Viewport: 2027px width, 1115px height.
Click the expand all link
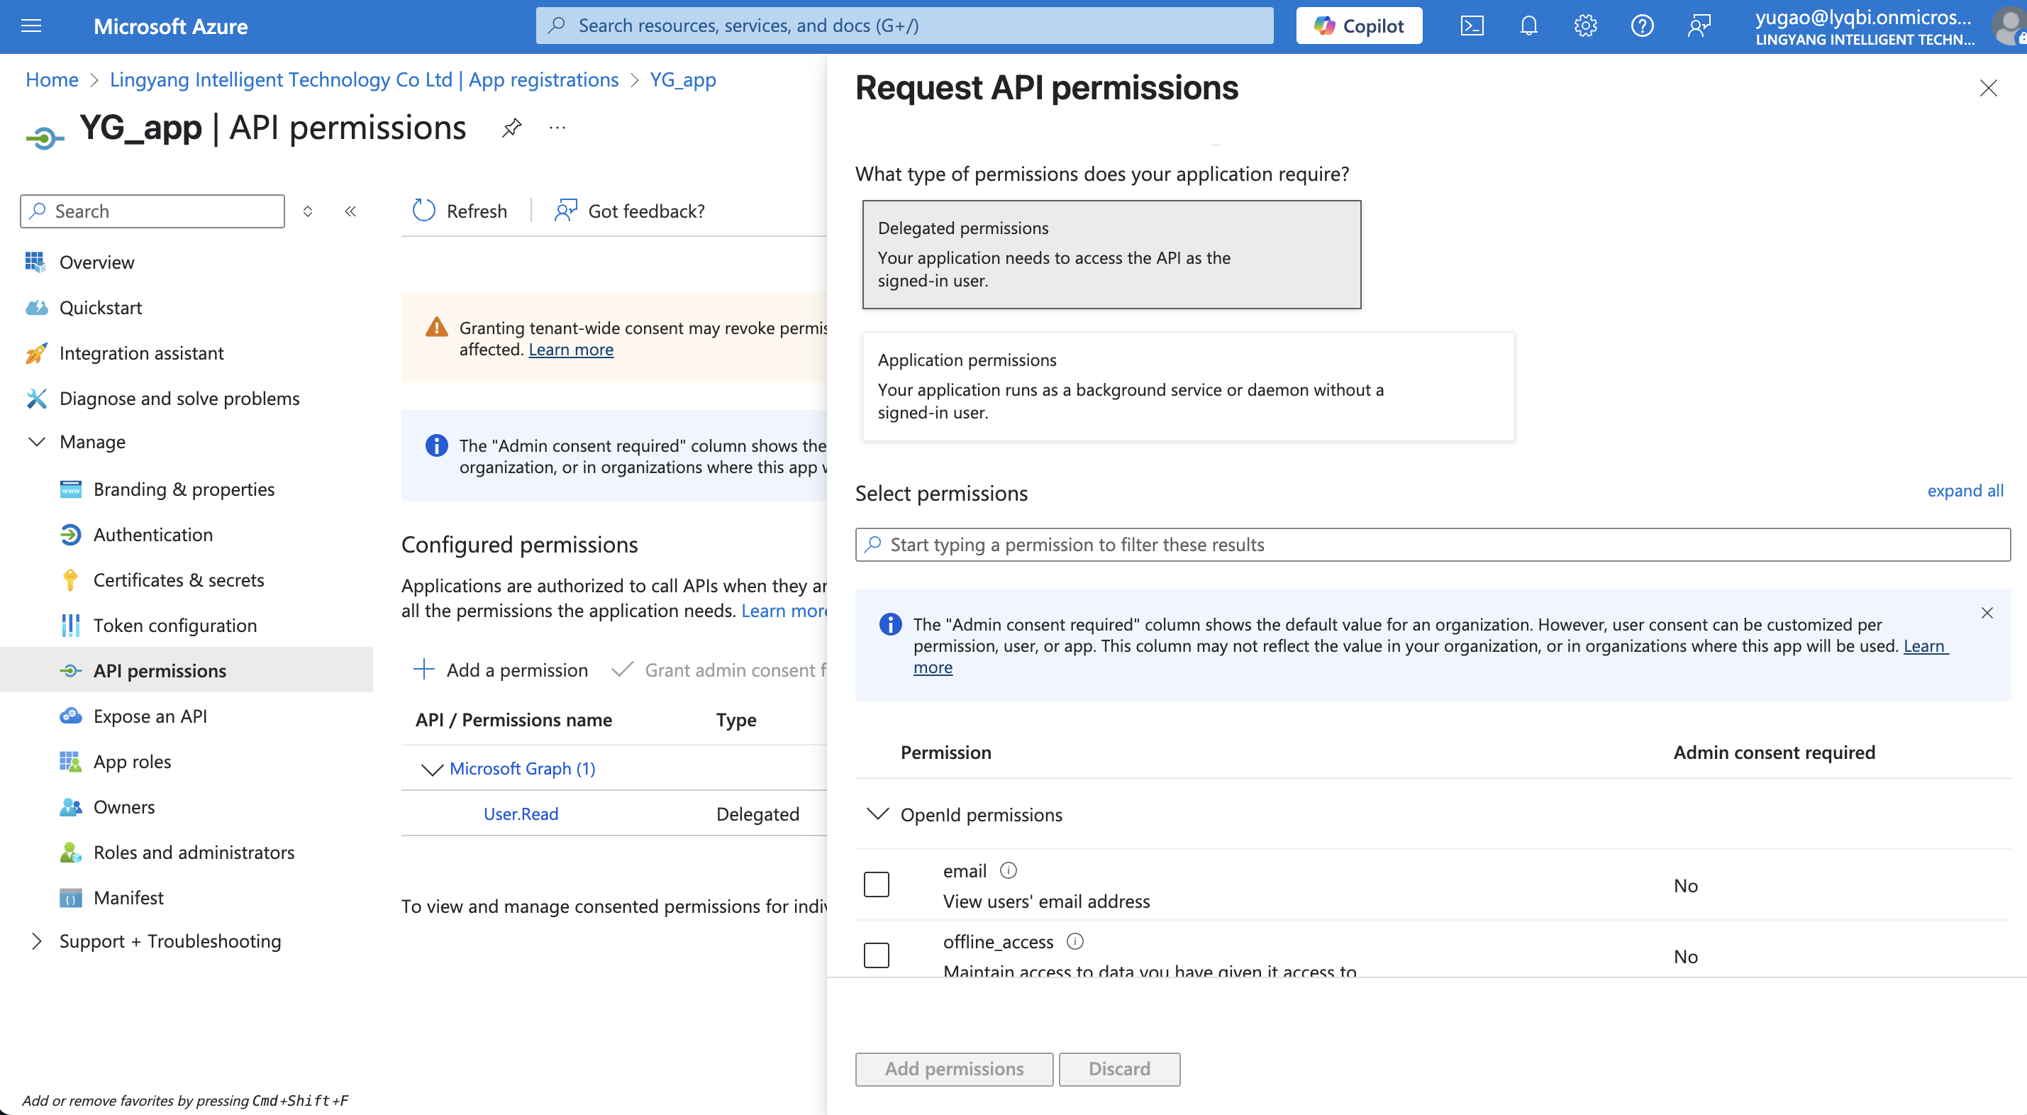pos(1964,490)
